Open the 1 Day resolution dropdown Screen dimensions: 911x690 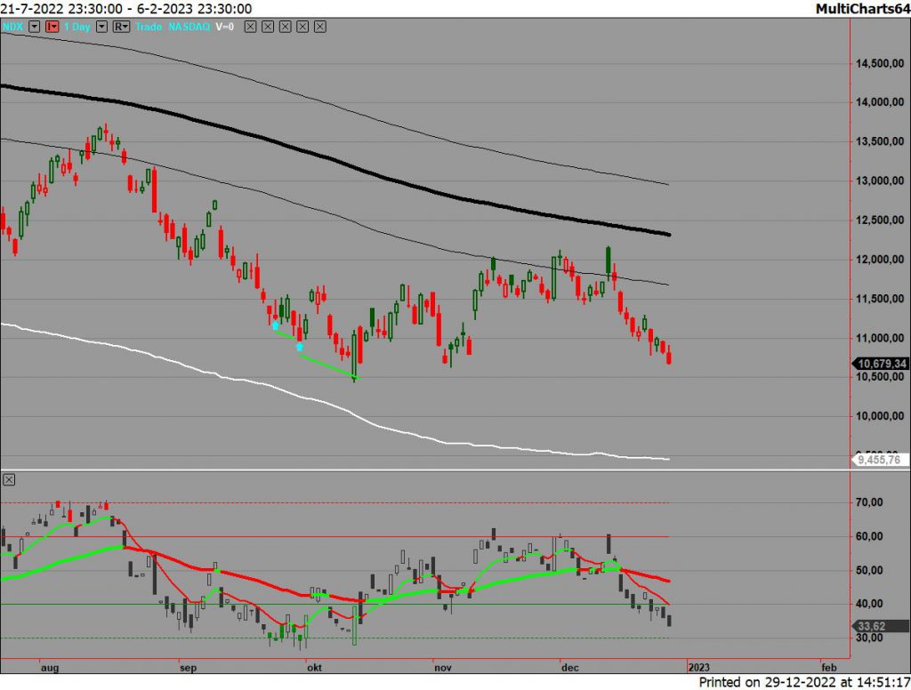click(101, 28)
